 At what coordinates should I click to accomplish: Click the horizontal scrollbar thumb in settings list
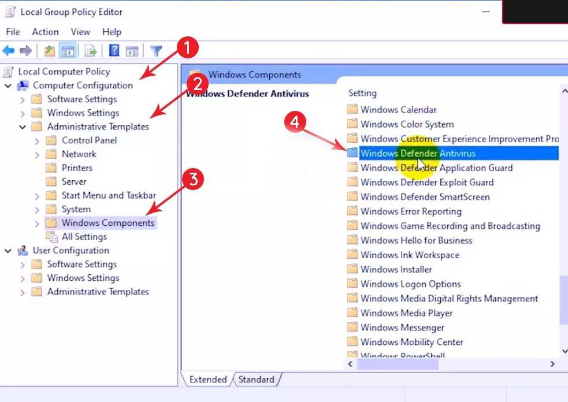[x=398, y=364]
